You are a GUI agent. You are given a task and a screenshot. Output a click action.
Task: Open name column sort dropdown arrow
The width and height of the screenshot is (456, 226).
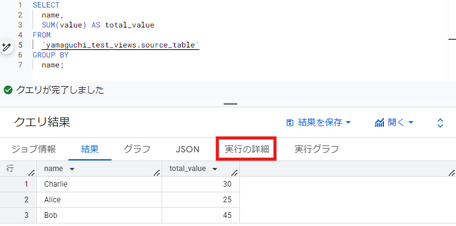click(71, 169)
